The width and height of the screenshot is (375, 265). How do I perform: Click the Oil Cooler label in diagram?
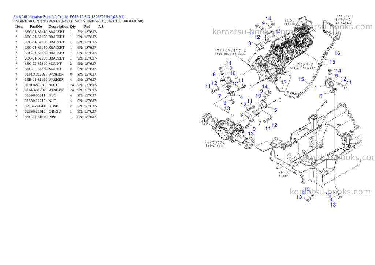(343, 23)
